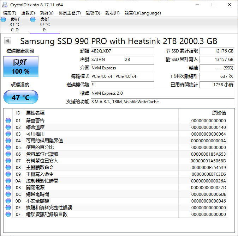The width and height of the screenshot is (238, 236).
Task: Click status orb of attribute 03 可用備用
Action: tap(8, 134)
